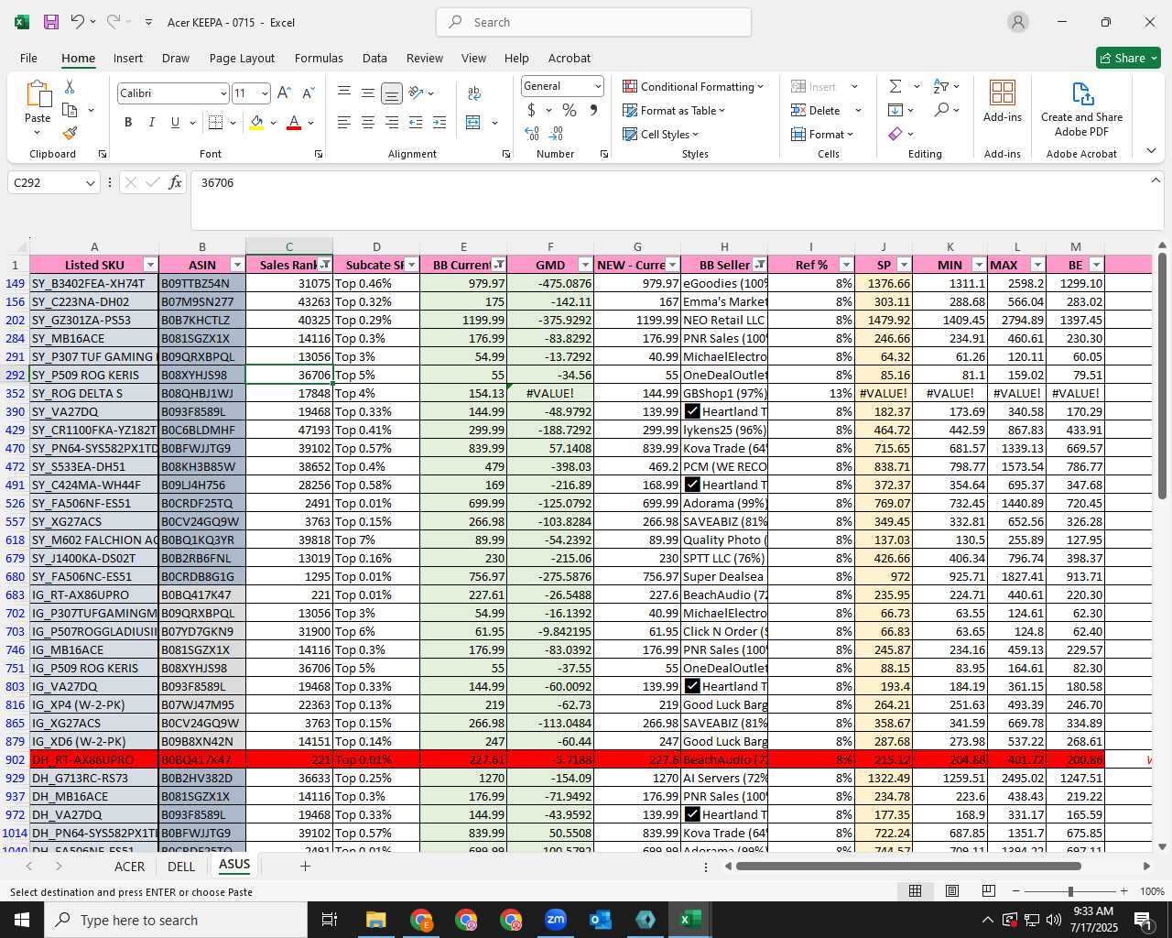Decrease decimal places
This screenshot has width=1172, height=938.
(556, 134)
